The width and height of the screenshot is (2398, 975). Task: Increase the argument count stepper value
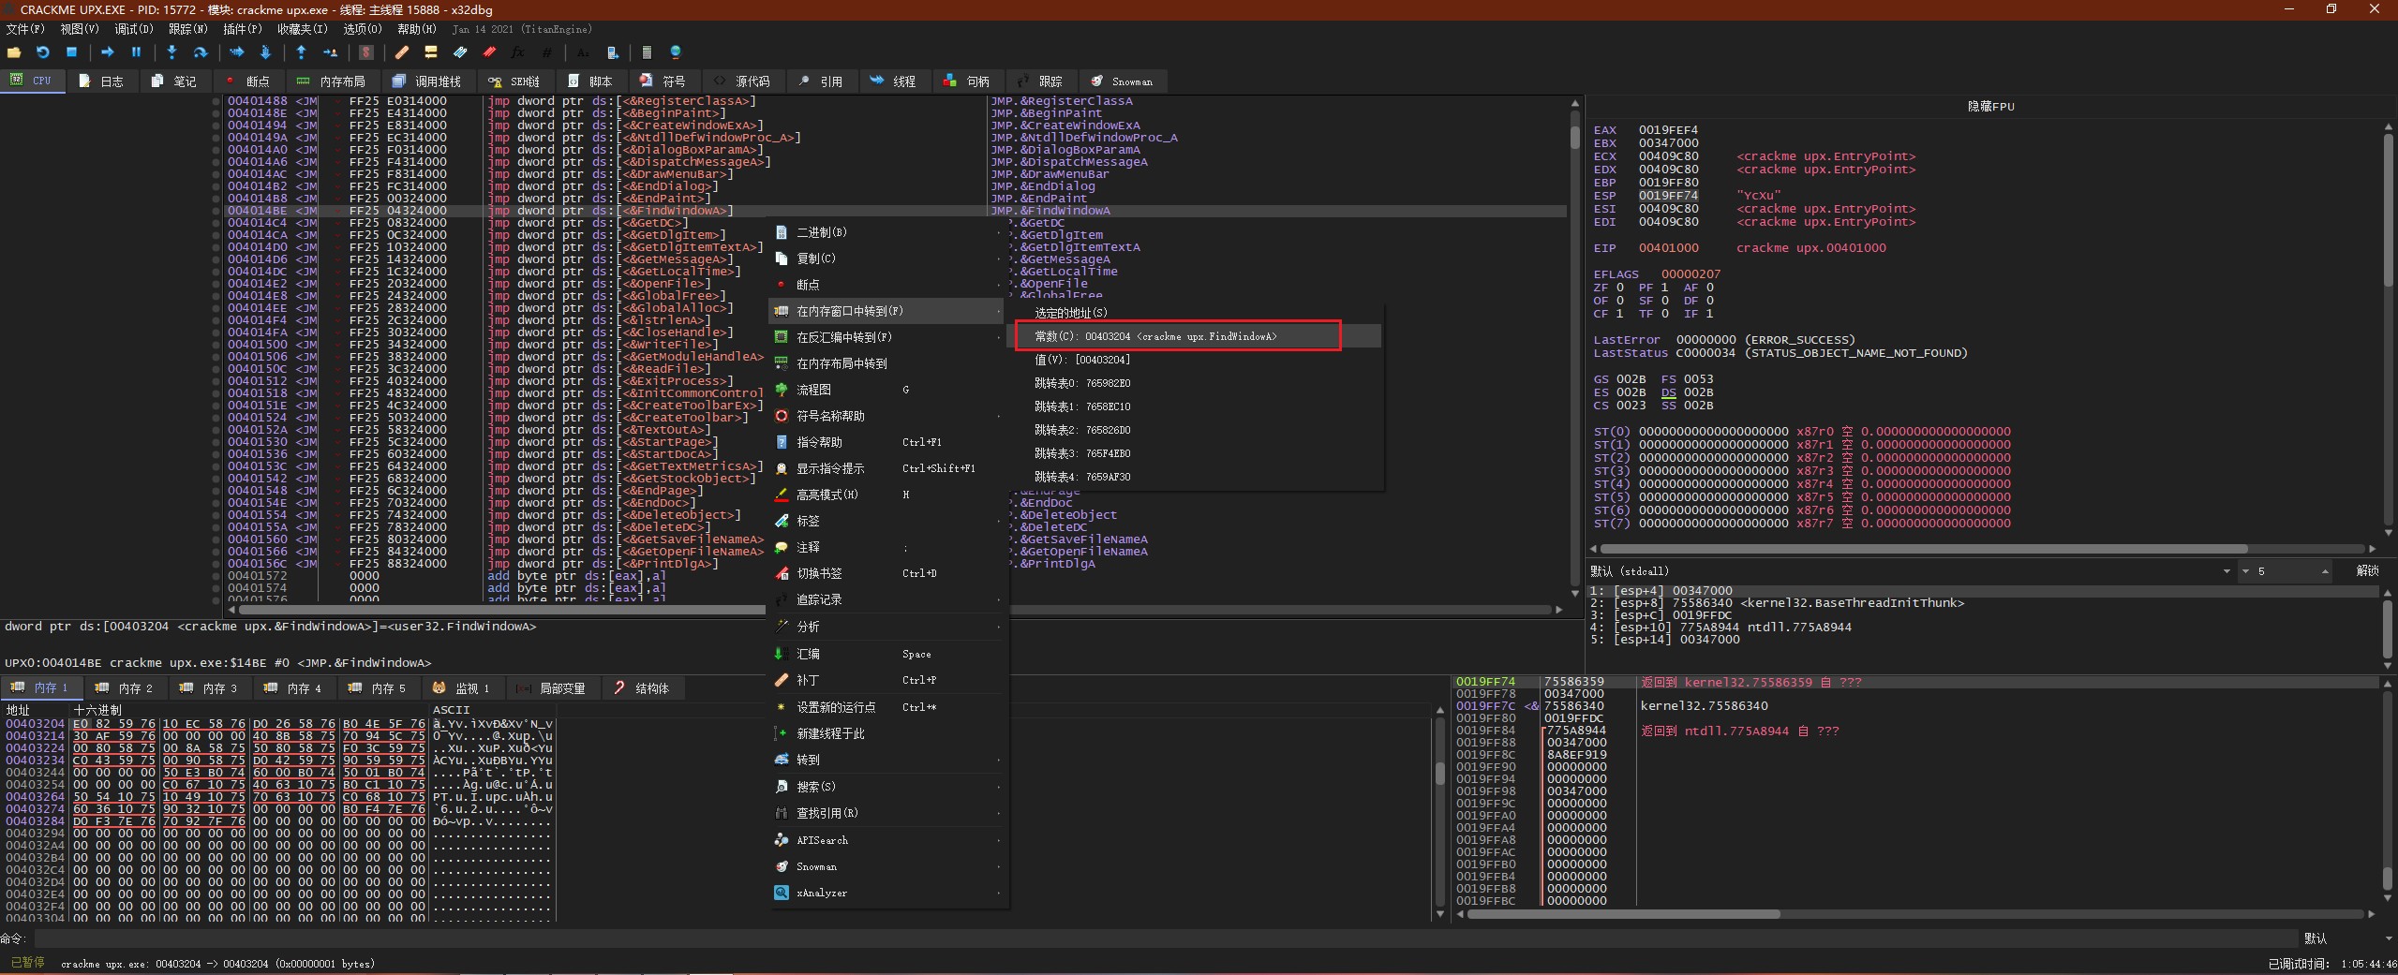point(2324,569)
